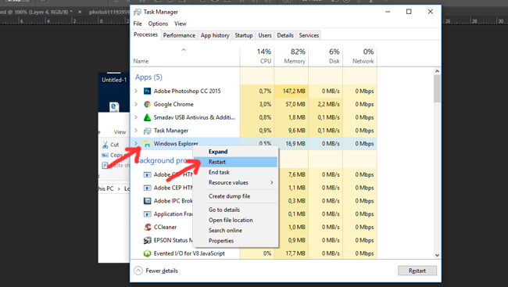Click the Task Manager title bar icon
Viewport: 508px width, 287px height.
point(138,12)
